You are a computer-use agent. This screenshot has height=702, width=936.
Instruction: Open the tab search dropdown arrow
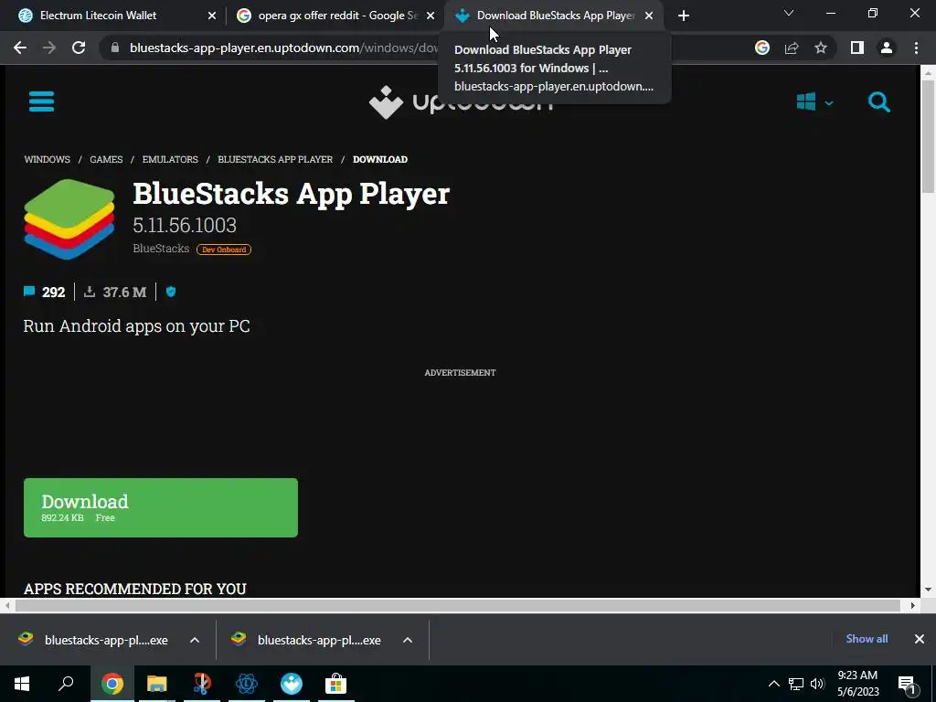[789, 13]
